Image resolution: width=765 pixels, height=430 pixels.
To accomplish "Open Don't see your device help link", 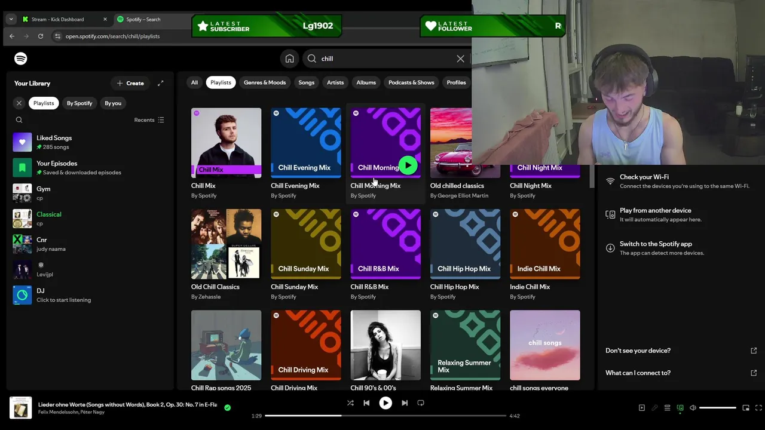I will (x=681, y=351).
